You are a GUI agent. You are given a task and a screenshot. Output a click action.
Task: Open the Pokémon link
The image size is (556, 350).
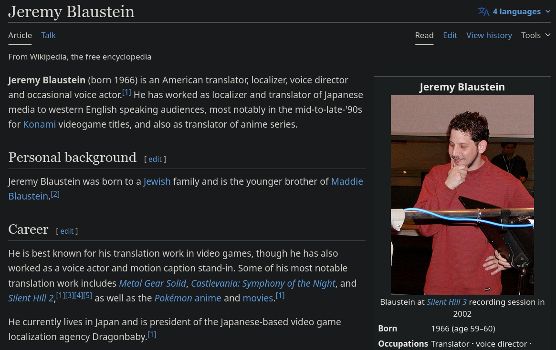[173, 298]
